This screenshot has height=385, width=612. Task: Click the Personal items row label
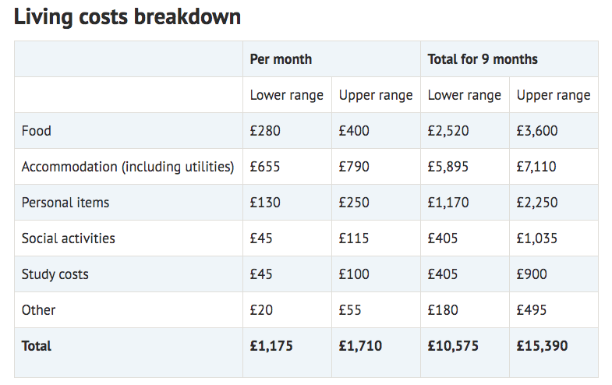coord(65,203)
